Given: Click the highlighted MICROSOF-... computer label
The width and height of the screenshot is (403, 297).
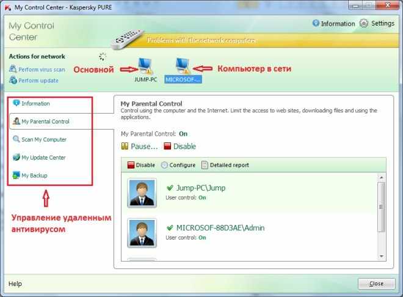Looking at the screenshot, I should (x=183, y=79).
